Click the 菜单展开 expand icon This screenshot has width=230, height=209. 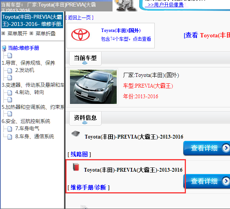click(3, 34)
